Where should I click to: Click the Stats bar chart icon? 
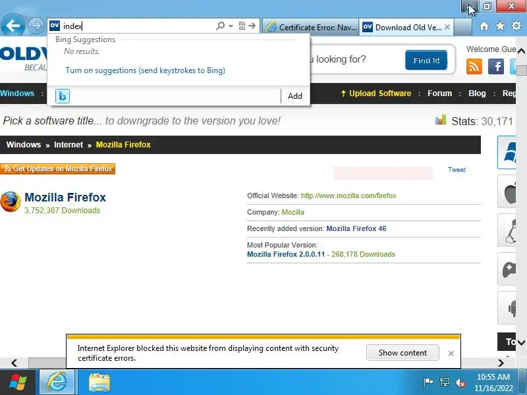coord(441,120)
